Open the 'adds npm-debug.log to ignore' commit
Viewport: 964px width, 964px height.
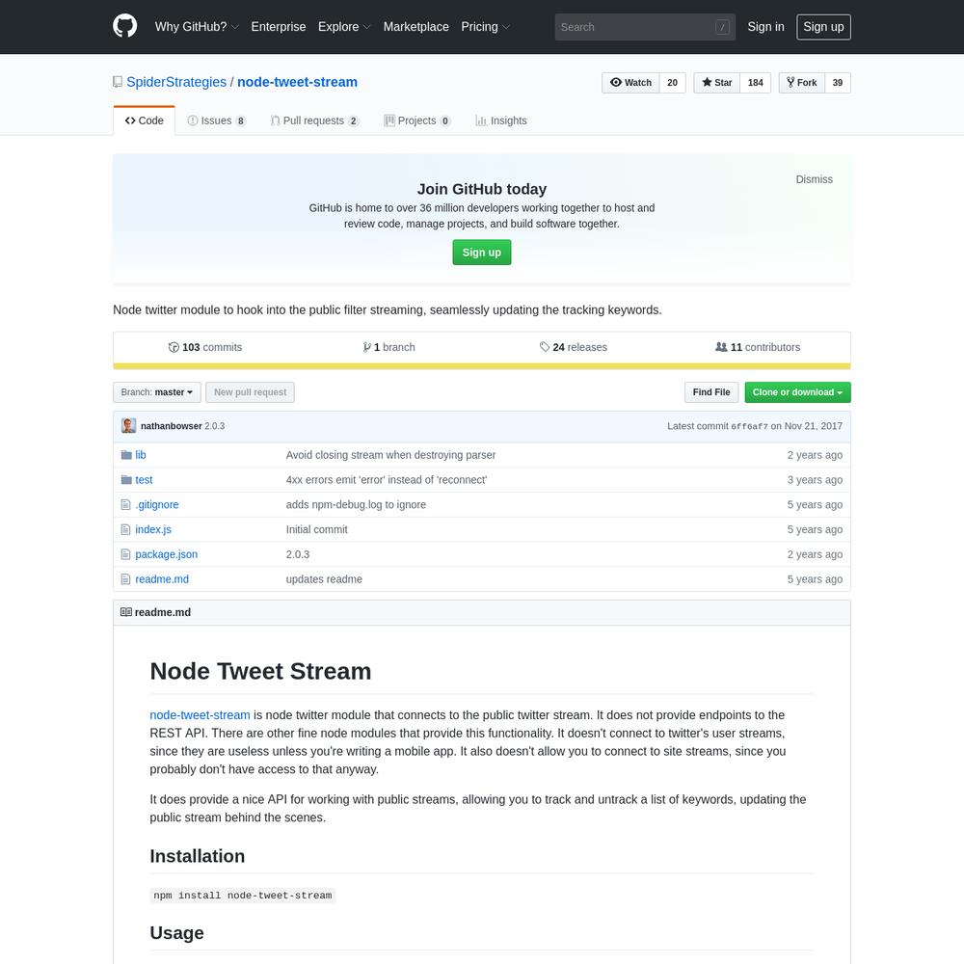point(356,505)
